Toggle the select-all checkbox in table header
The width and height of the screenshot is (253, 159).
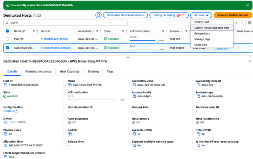pos(7,31)
